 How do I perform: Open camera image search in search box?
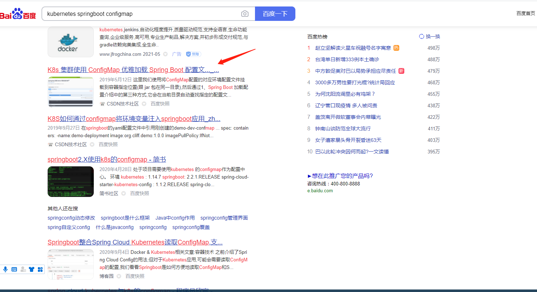point(245,14)
